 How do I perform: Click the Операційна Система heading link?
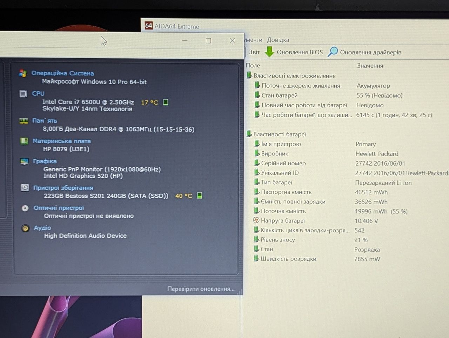click(x=63, y=73)
